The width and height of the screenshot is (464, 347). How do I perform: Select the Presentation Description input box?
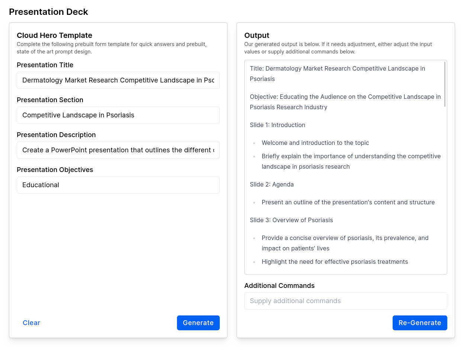point(118,150)
